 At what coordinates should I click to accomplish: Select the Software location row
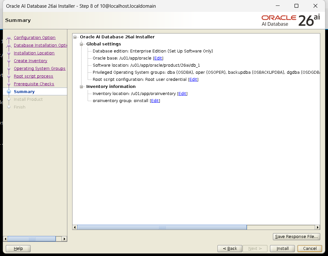146,65
